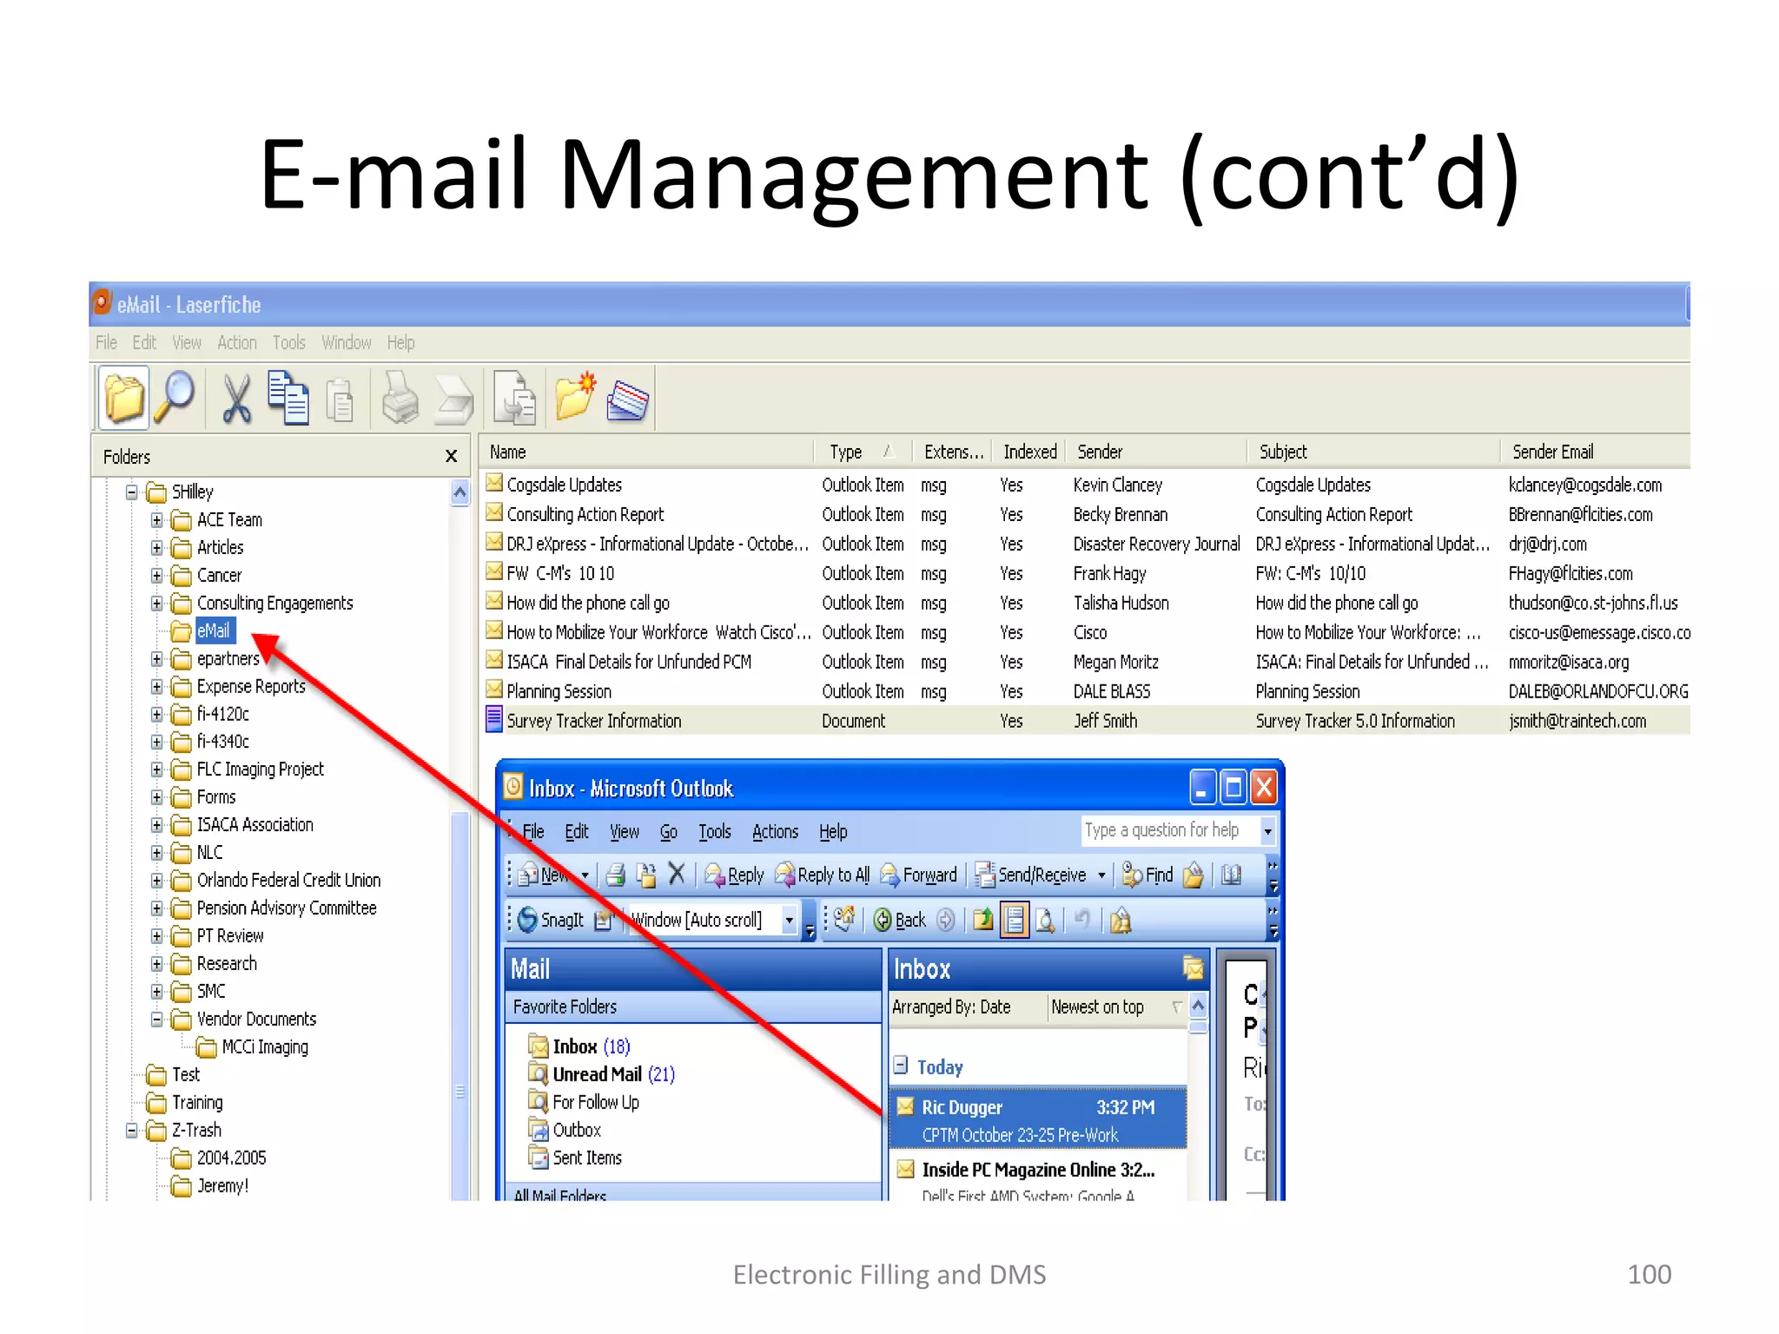Click the Type a question for help field
This screenshot has height=1334, width=1779.
click(1169, 830)
